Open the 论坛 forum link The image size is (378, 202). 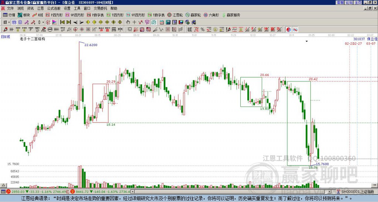coord(349,3)
